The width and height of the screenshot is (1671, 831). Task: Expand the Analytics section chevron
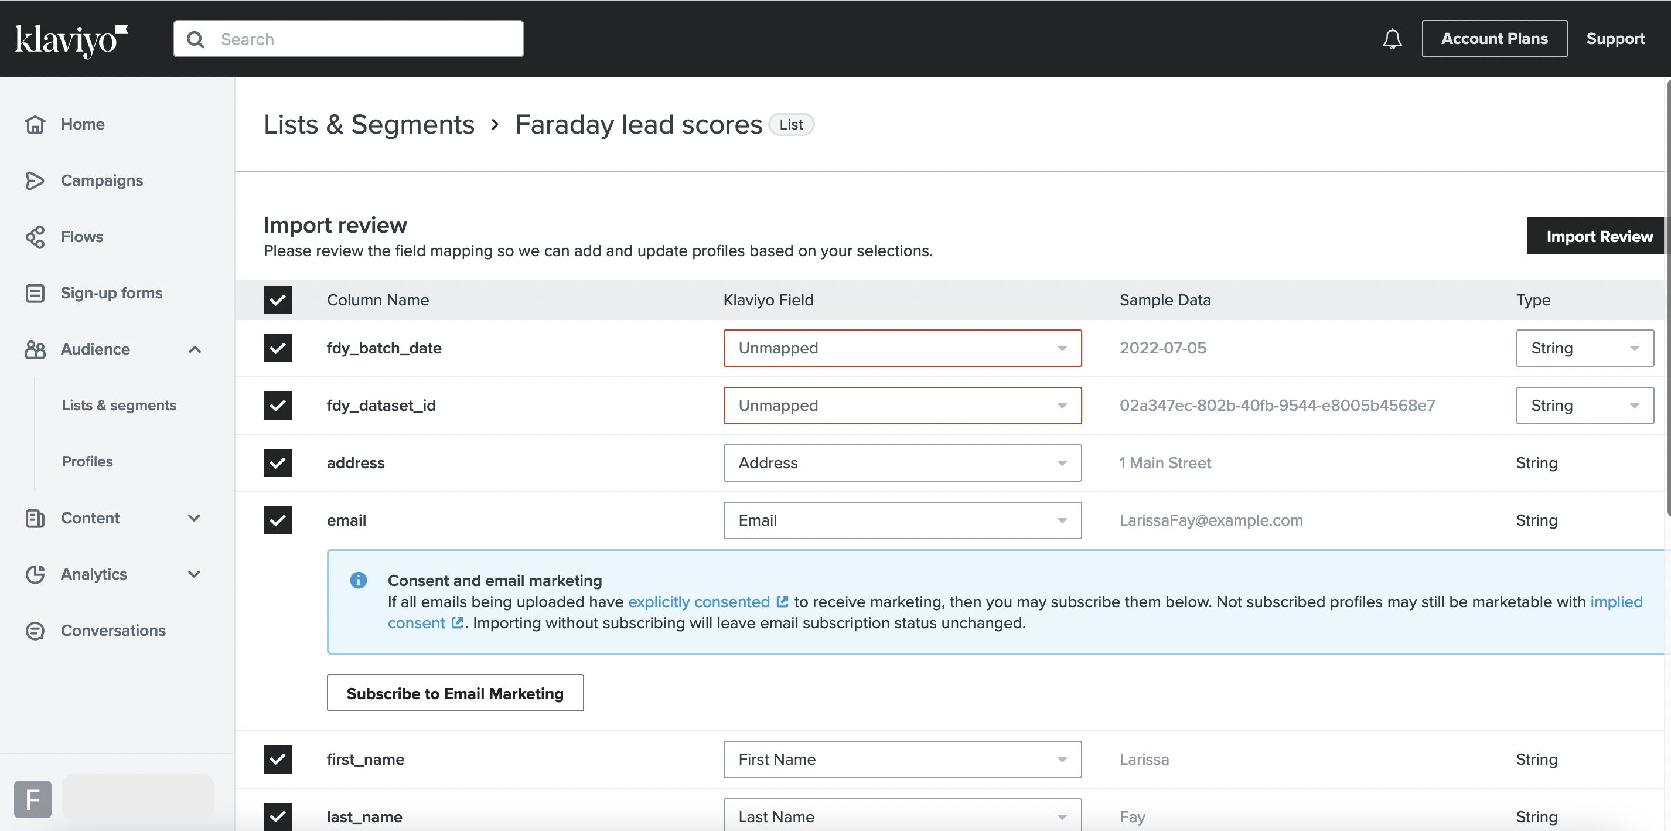pos(194,574)
